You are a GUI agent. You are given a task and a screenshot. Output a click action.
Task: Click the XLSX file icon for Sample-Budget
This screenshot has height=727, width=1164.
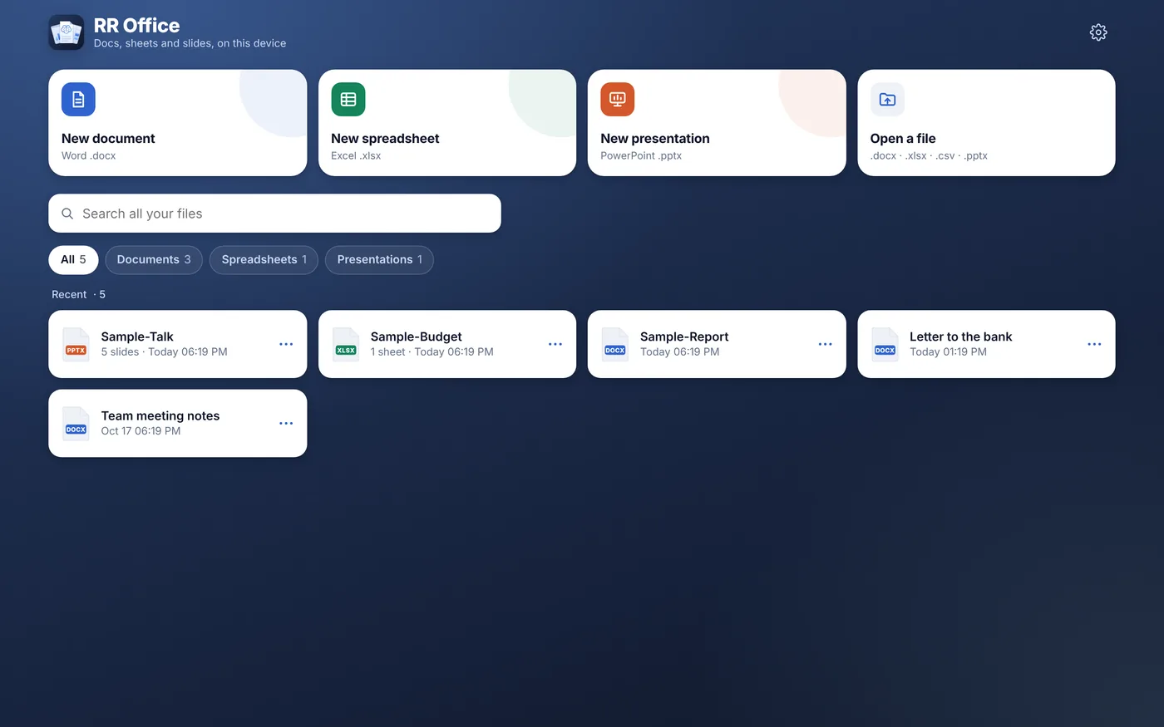coord(345,344)
